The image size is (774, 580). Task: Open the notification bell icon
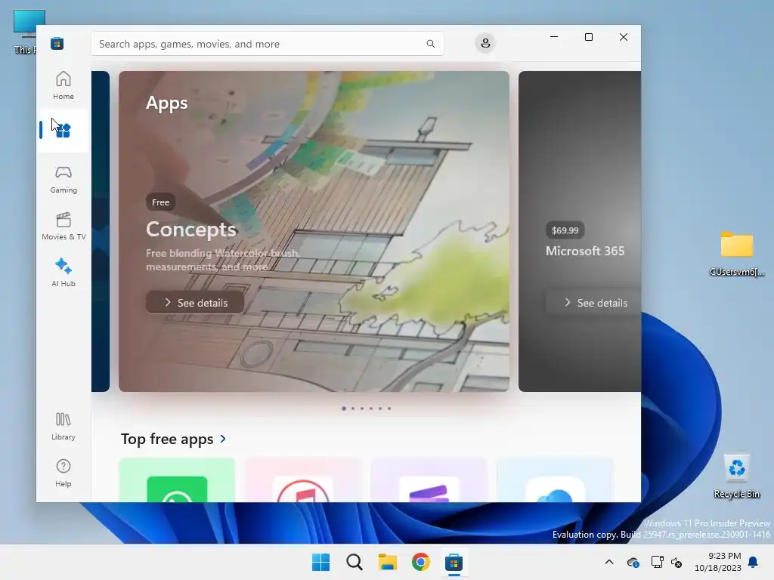(754, 562)
